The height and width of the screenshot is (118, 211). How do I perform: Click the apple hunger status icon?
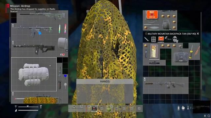pos(183,108)
